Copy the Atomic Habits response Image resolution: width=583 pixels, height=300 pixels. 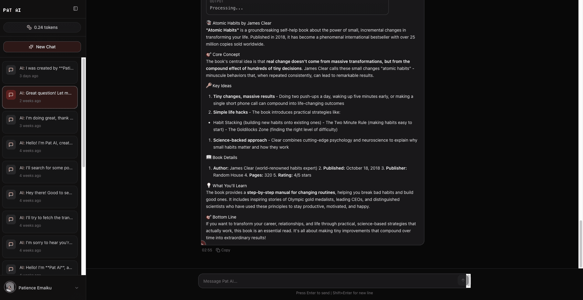(223, 250)
